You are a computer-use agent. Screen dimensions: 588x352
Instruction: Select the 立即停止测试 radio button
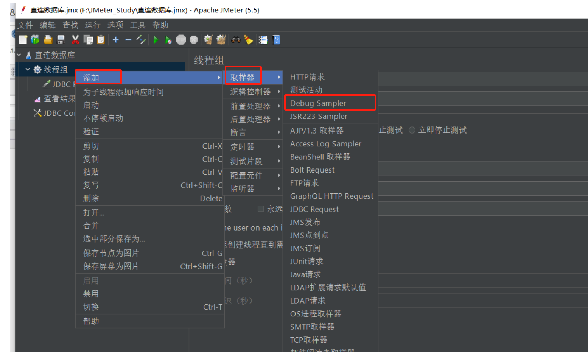coord(412,130)
